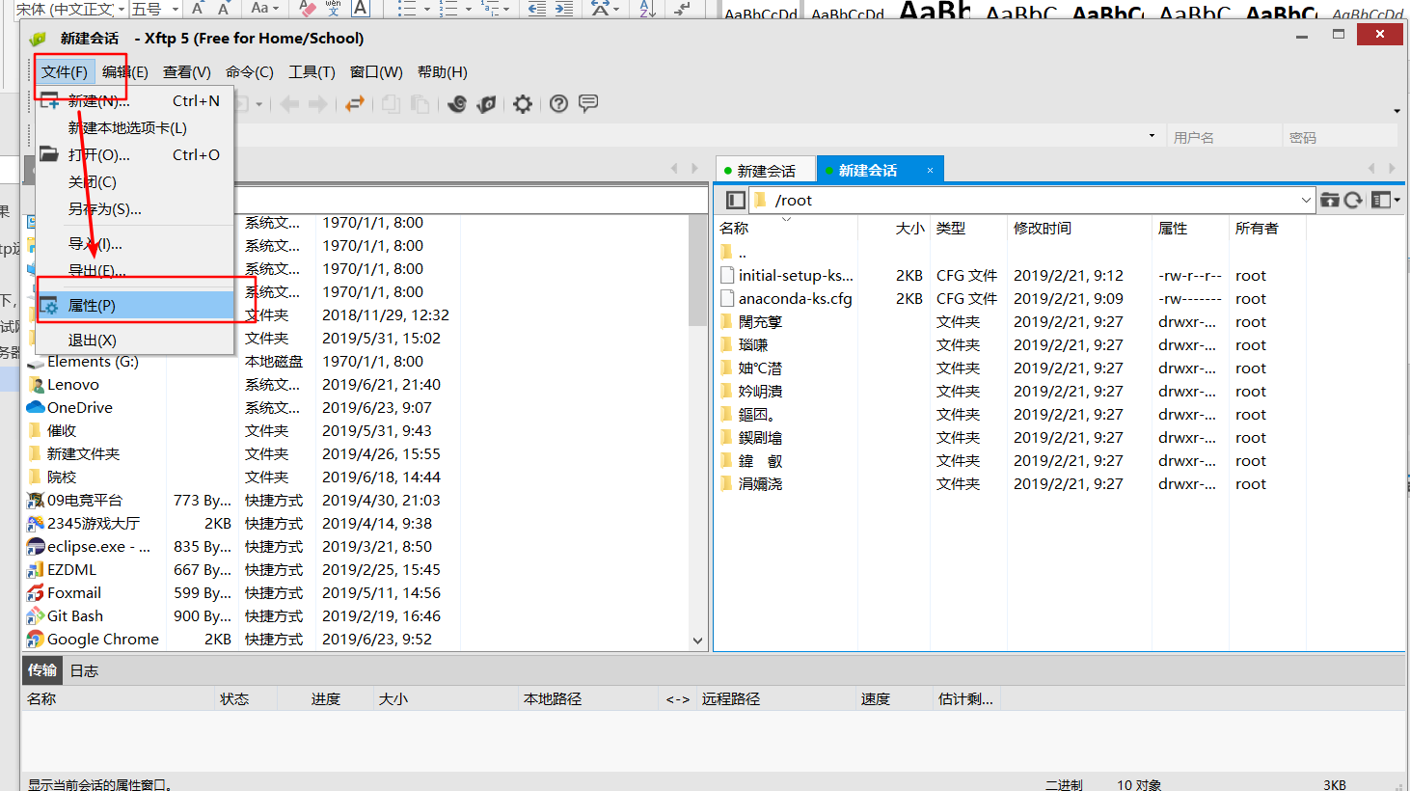Image resolution: width=1410 pixels, height=791 pixels.
Task: Sort remote files by 大小 column
Action: 909,228
